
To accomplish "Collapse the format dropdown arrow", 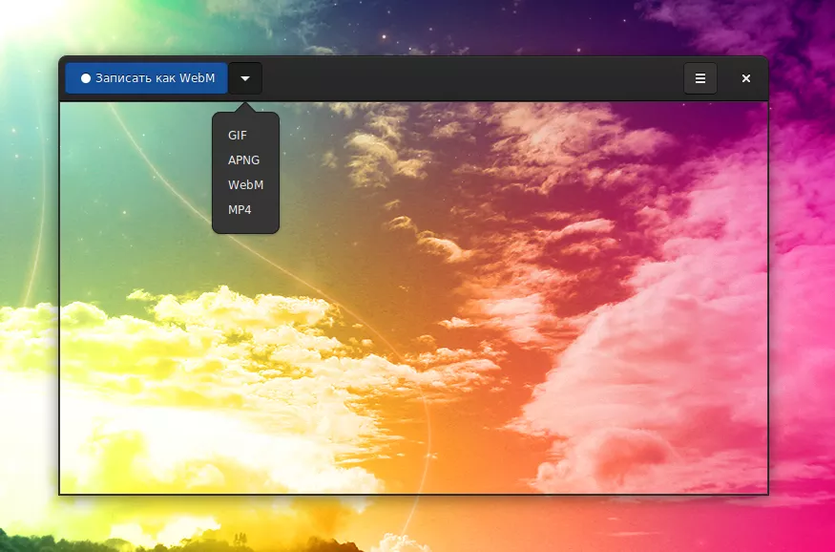I will [245, 78].
